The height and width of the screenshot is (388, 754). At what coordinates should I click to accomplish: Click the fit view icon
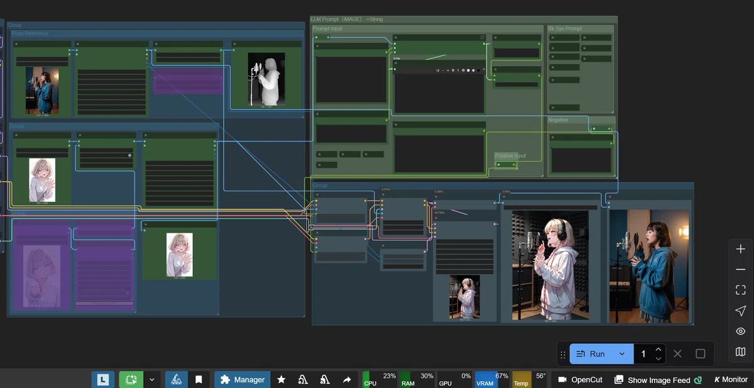pyautogui.click(x=741, y=290)
